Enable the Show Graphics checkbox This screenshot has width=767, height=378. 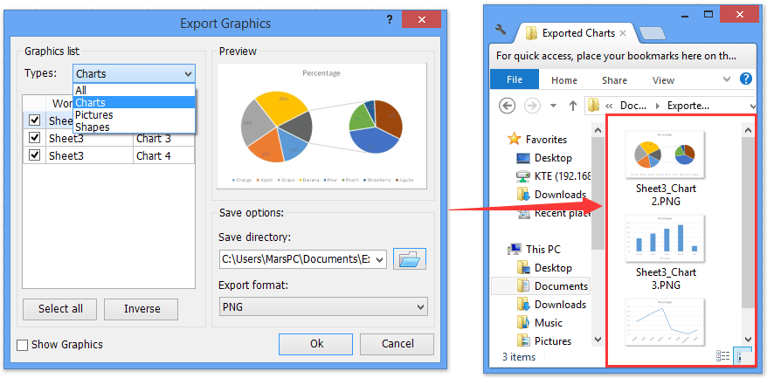23,345
